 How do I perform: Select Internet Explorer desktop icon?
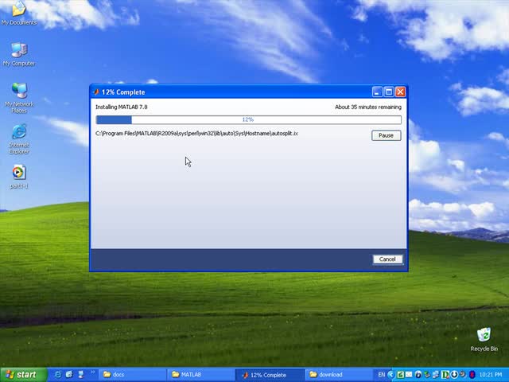click(x=19, y=139)
